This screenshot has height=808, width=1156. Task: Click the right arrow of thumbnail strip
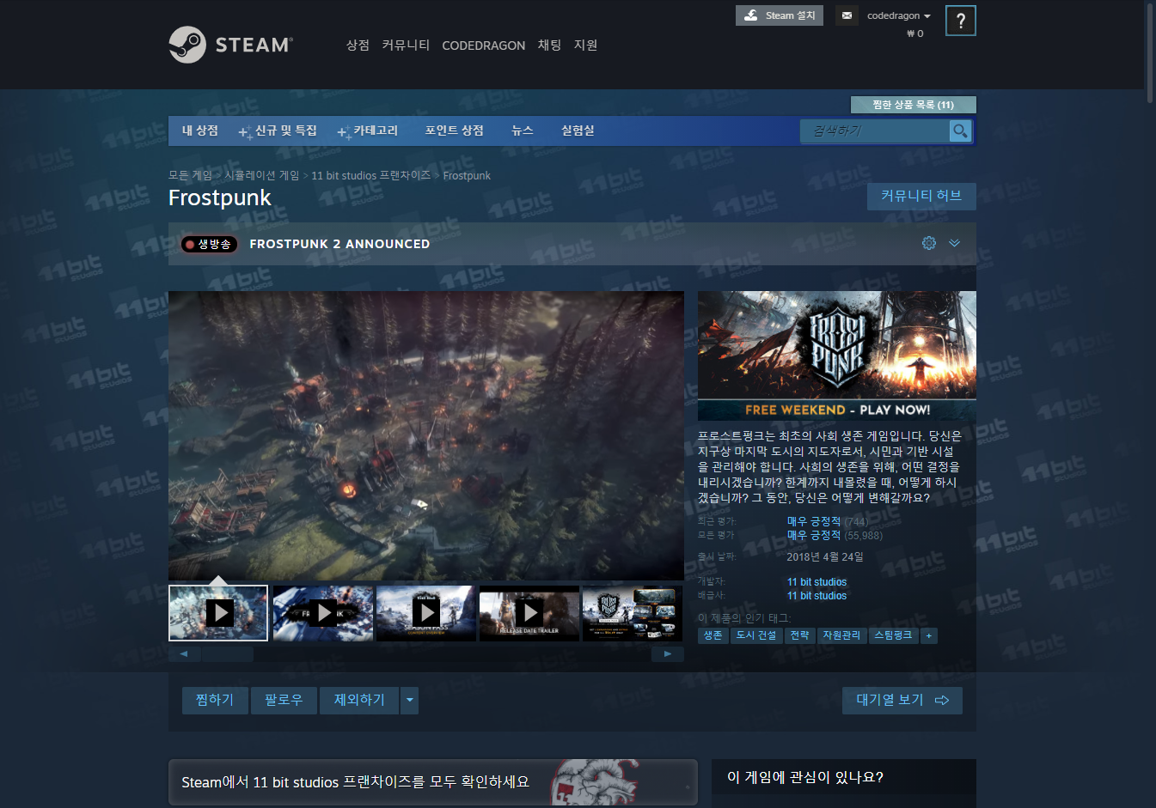click(668, 654)
